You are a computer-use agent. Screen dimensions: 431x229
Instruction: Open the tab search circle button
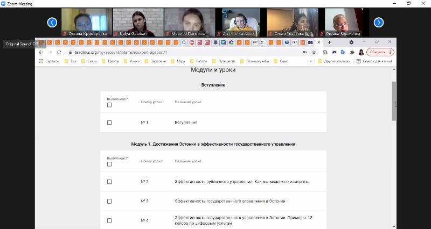(351, 42)
